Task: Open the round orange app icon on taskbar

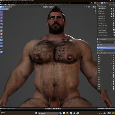Action: 67,113
